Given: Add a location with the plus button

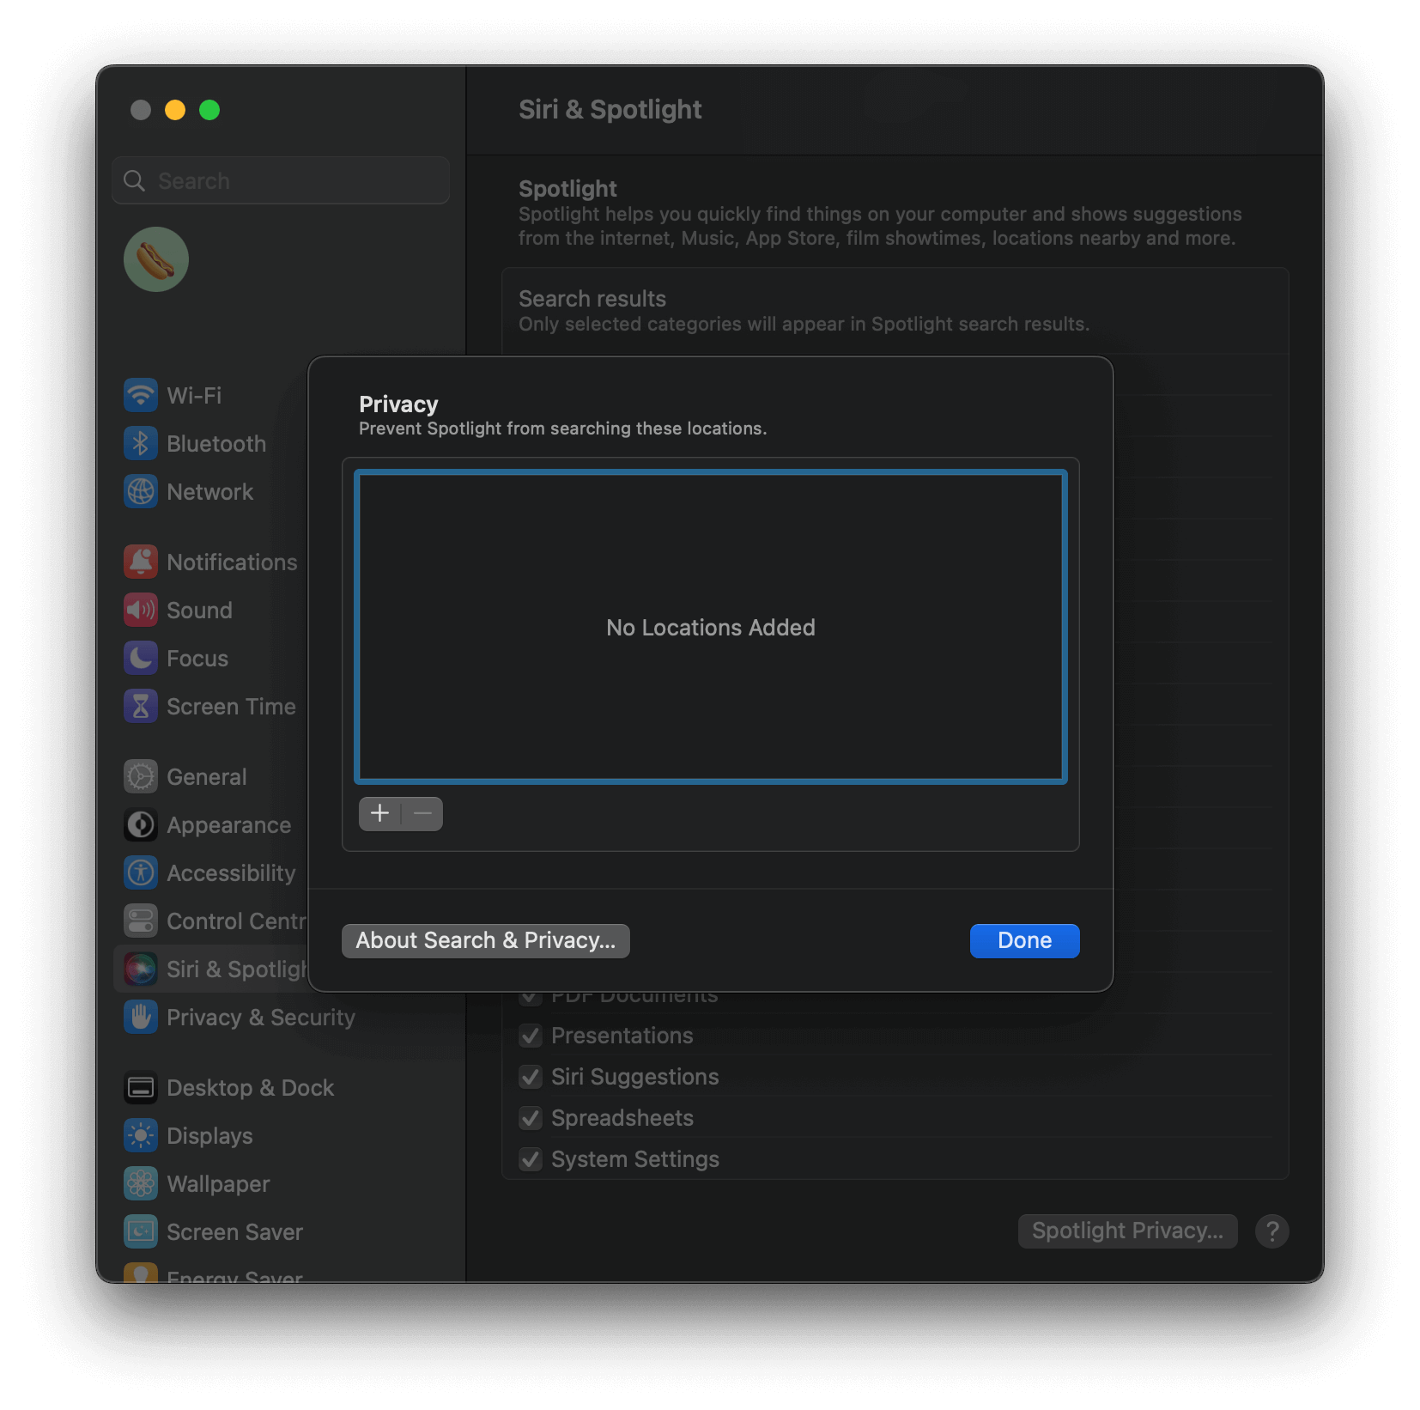Looking at the screenshot, I should point(379,813).
